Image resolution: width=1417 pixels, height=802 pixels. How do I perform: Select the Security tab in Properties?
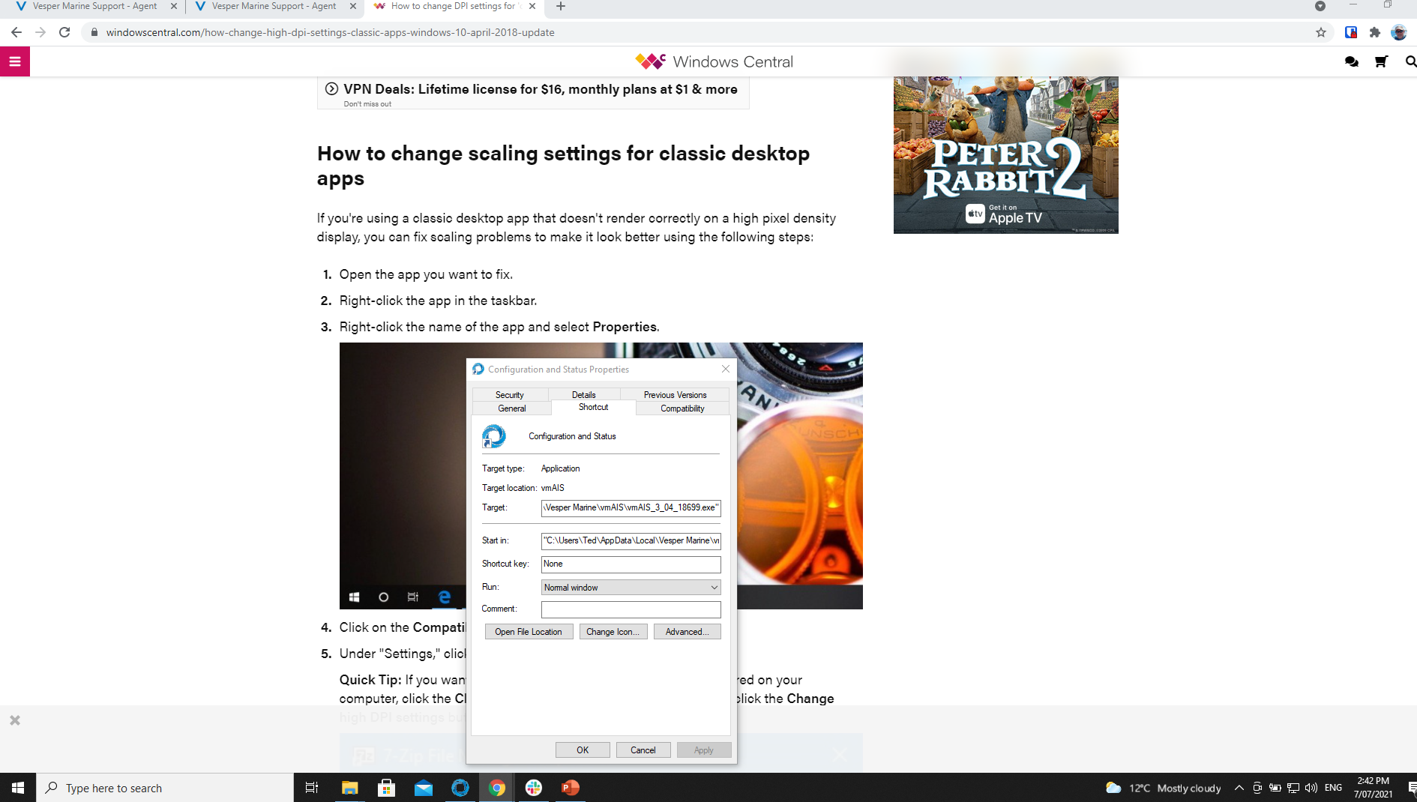point(510,395)
